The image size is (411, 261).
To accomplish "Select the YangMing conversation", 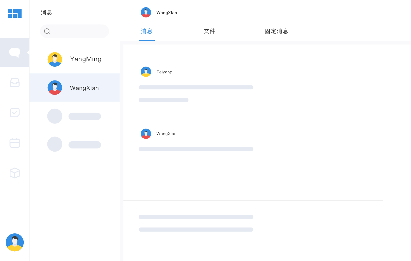I will 74,59.
